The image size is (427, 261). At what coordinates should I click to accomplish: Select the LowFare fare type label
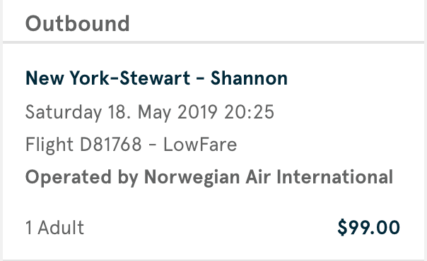200,144
